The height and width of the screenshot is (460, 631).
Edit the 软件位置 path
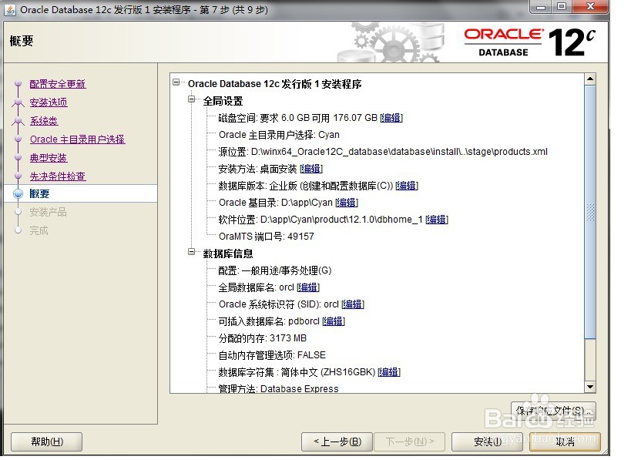437,220
